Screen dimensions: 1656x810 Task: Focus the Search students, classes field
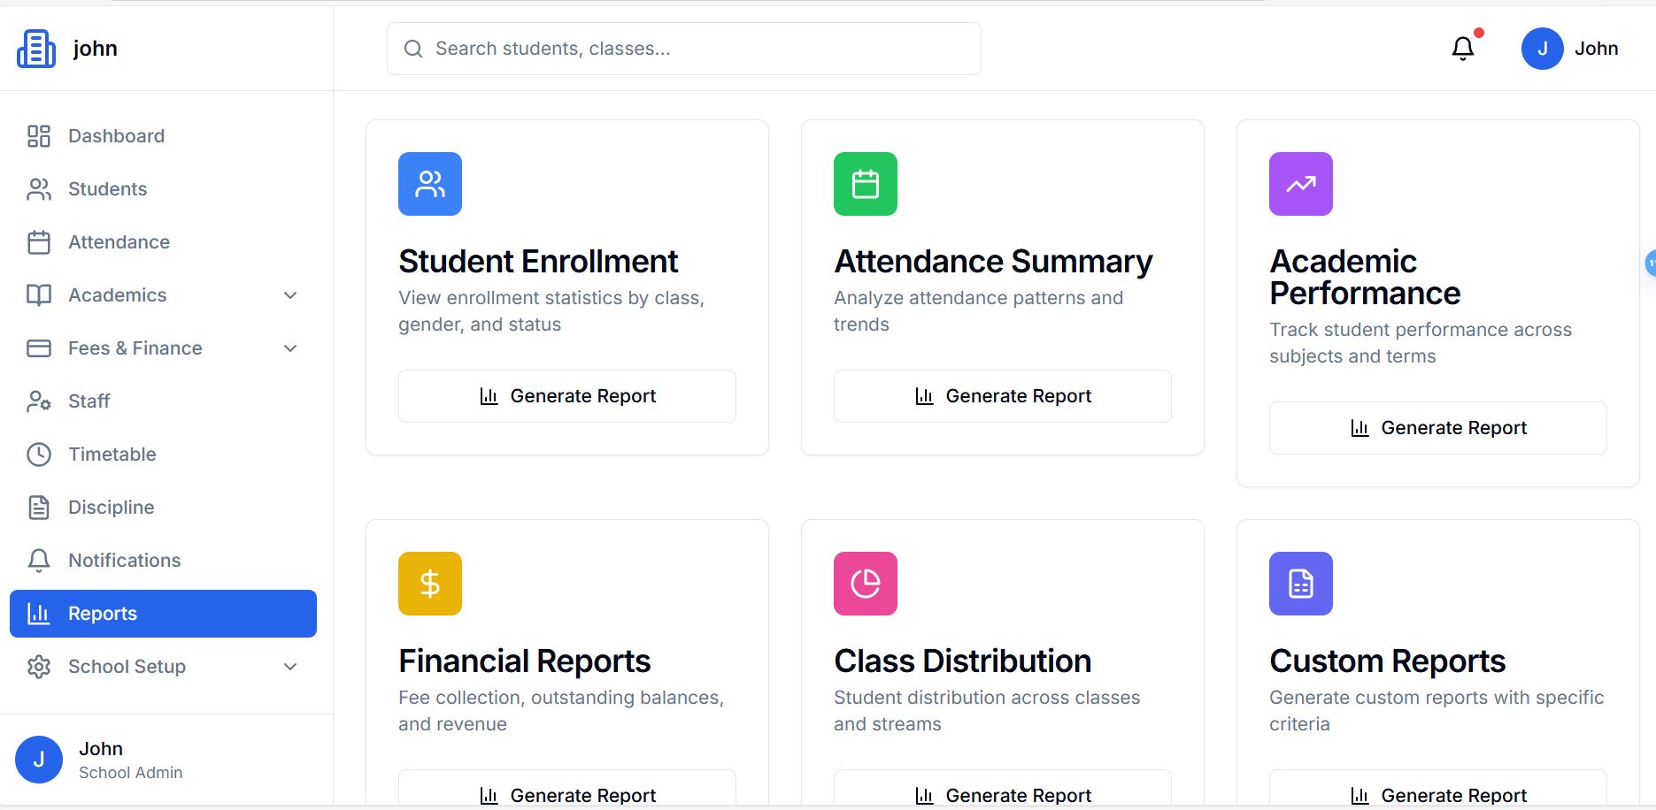pos(699,49)
